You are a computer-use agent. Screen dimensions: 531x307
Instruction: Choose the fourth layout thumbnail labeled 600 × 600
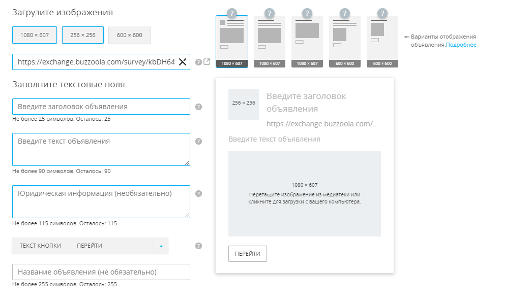(x=345, y=42)
